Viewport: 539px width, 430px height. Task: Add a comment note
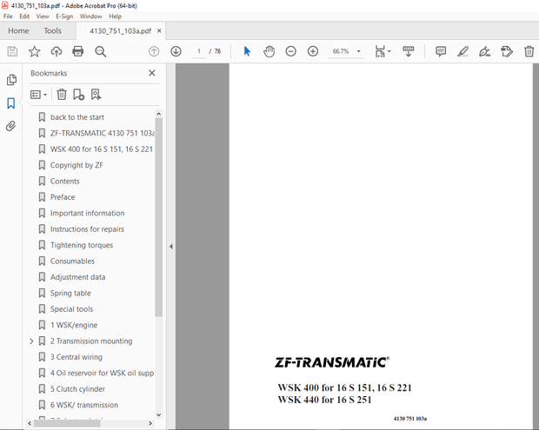[441, 51]
